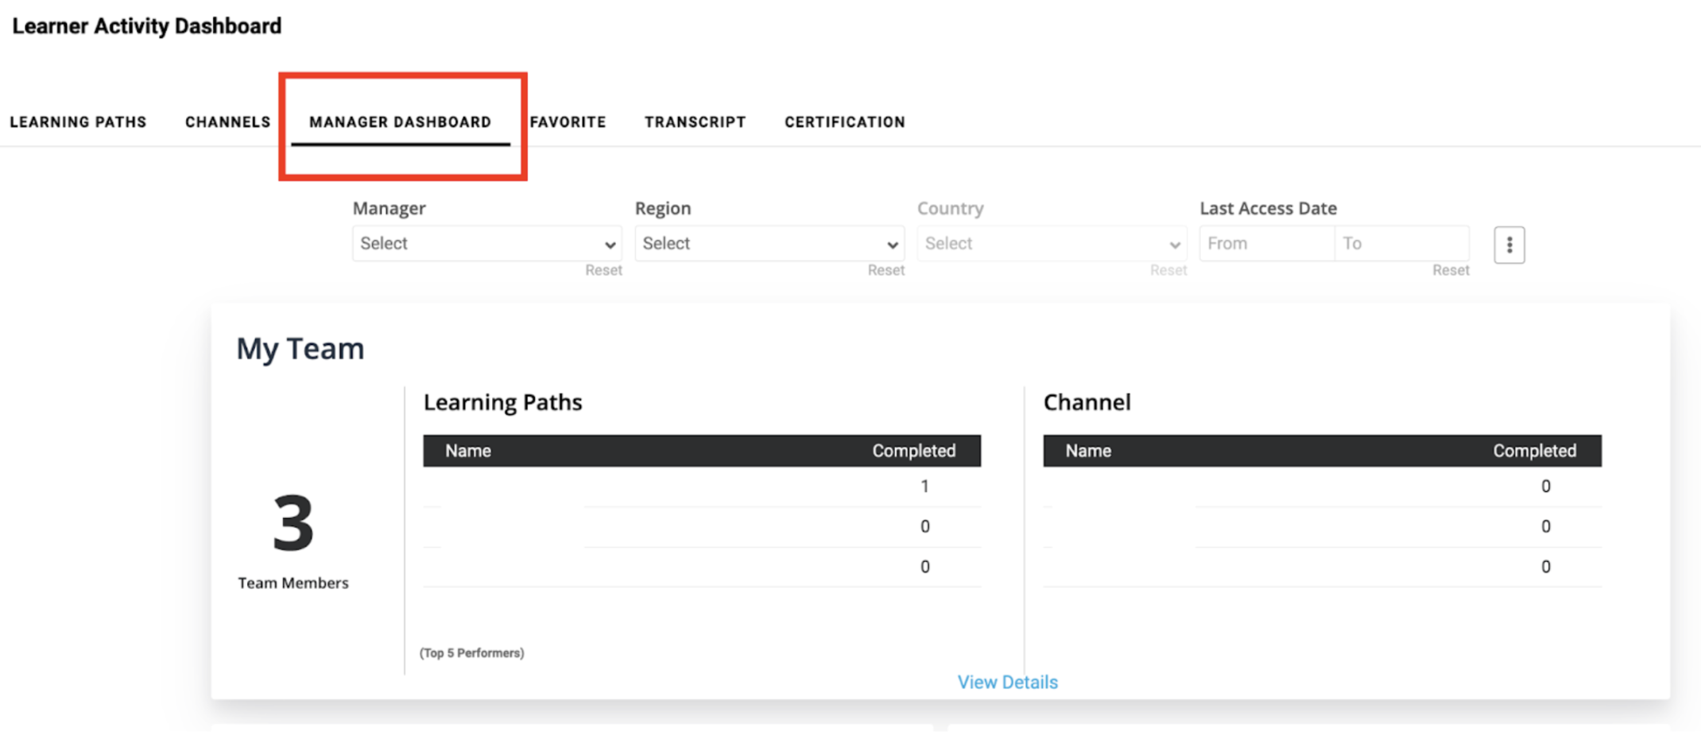The width and height of the screenshot is (1701, 739).
Task: Expand the Country select dropdown
Action: (x=1052, y=243)
